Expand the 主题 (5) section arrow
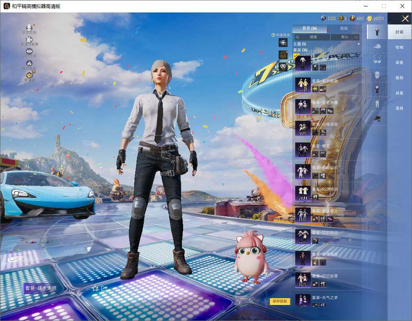 [x=359, y=44]
